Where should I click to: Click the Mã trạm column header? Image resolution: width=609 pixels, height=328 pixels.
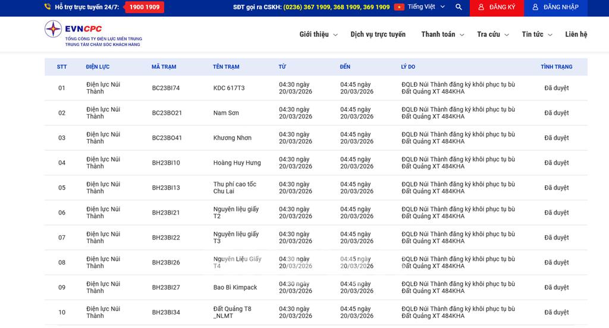click(x=164, y=67)
